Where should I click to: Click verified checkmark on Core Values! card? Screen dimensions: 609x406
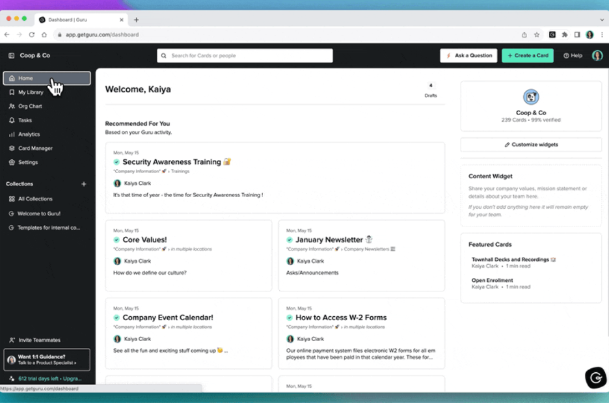[116, 239]
